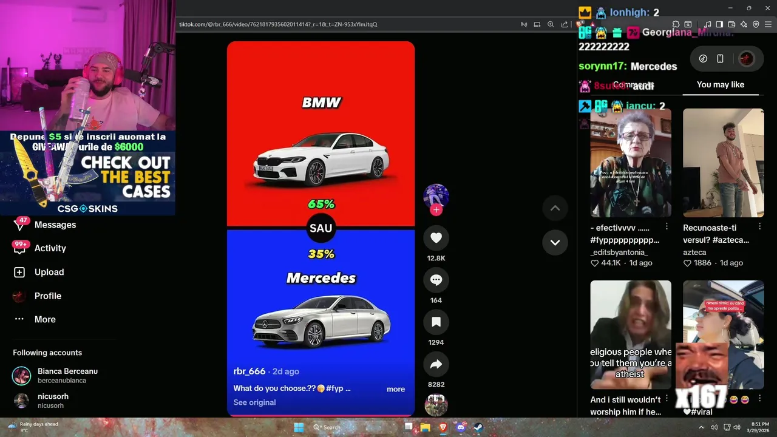Image resolution: width=777 pixels, height=437 pixels.
Task: Open Brave VPN shield icon
Action: 756,24
